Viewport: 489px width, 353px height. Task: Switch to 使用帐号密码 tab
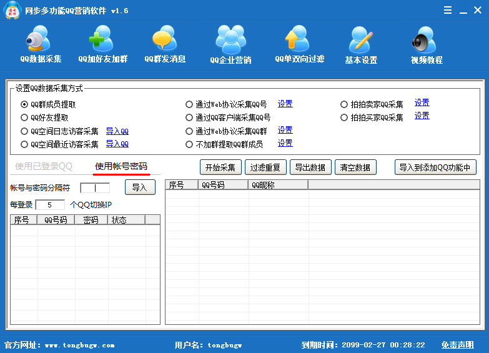click(x=121, y=166)
